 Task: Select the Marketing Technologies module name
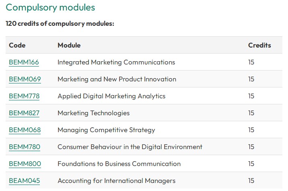tap(94, 113)
